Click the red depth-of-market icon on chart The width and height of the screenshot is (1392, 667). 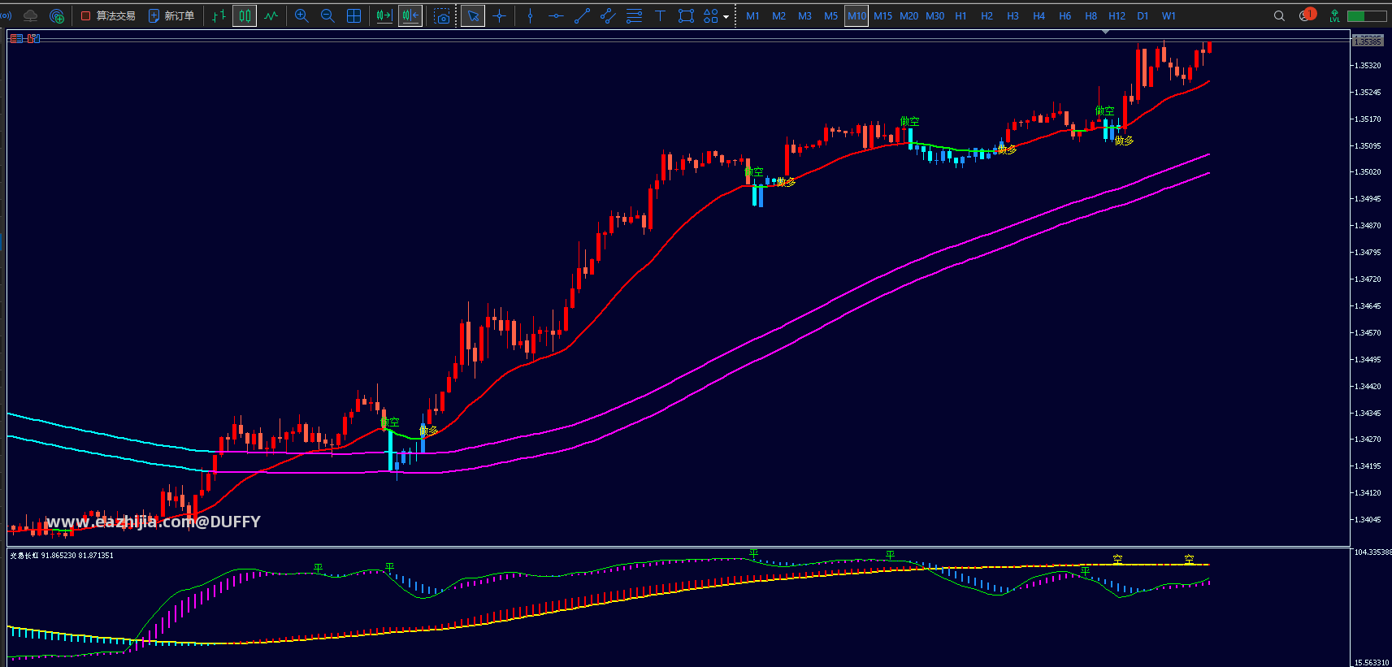tap(33, 38)
